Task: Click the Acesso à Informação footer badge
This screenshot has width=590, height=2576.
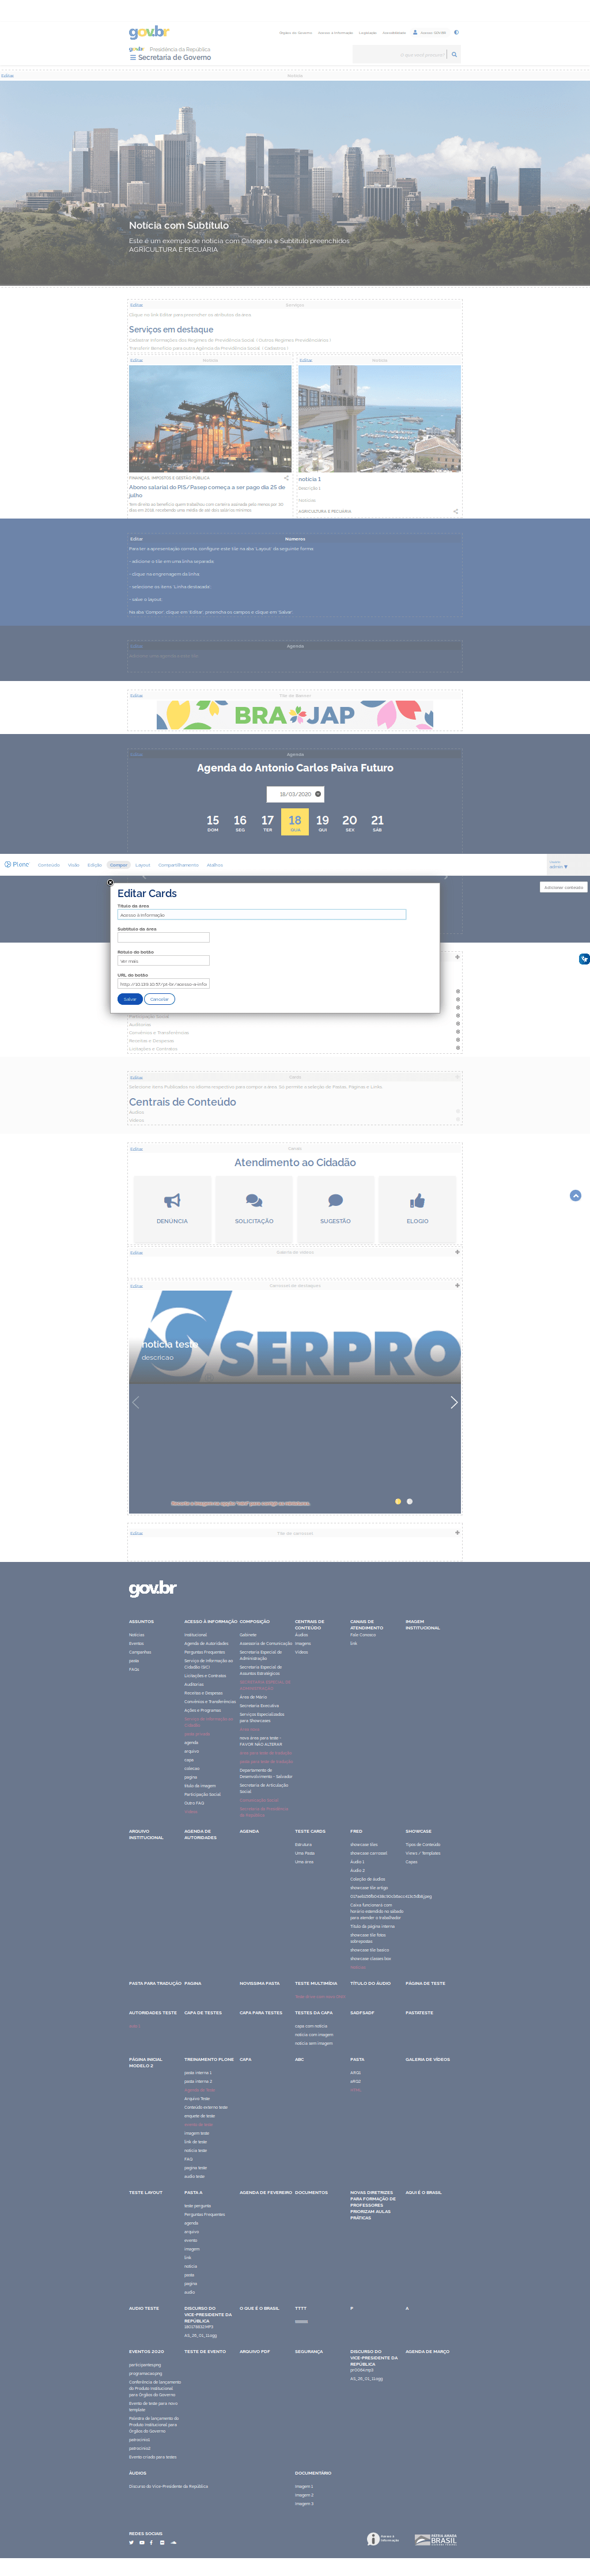Action: (x=383, y=2539)
